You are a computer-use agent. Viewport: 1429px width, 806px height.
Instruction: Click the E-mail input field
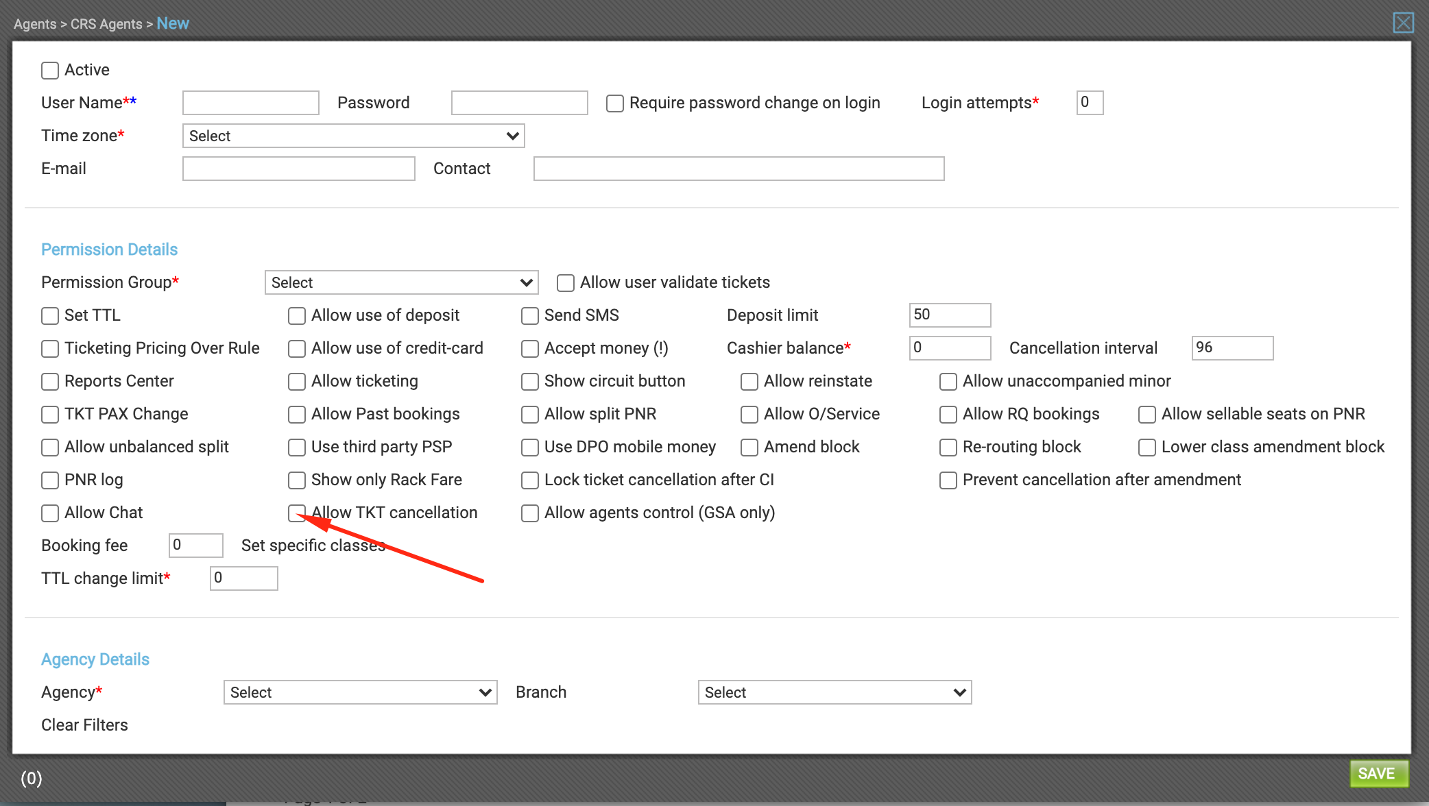pyautogui.click(x=299, y=169)
